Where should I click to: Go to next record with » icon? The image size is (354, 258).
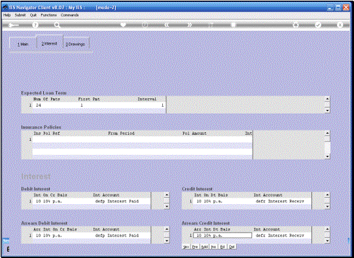coord(189,25)
